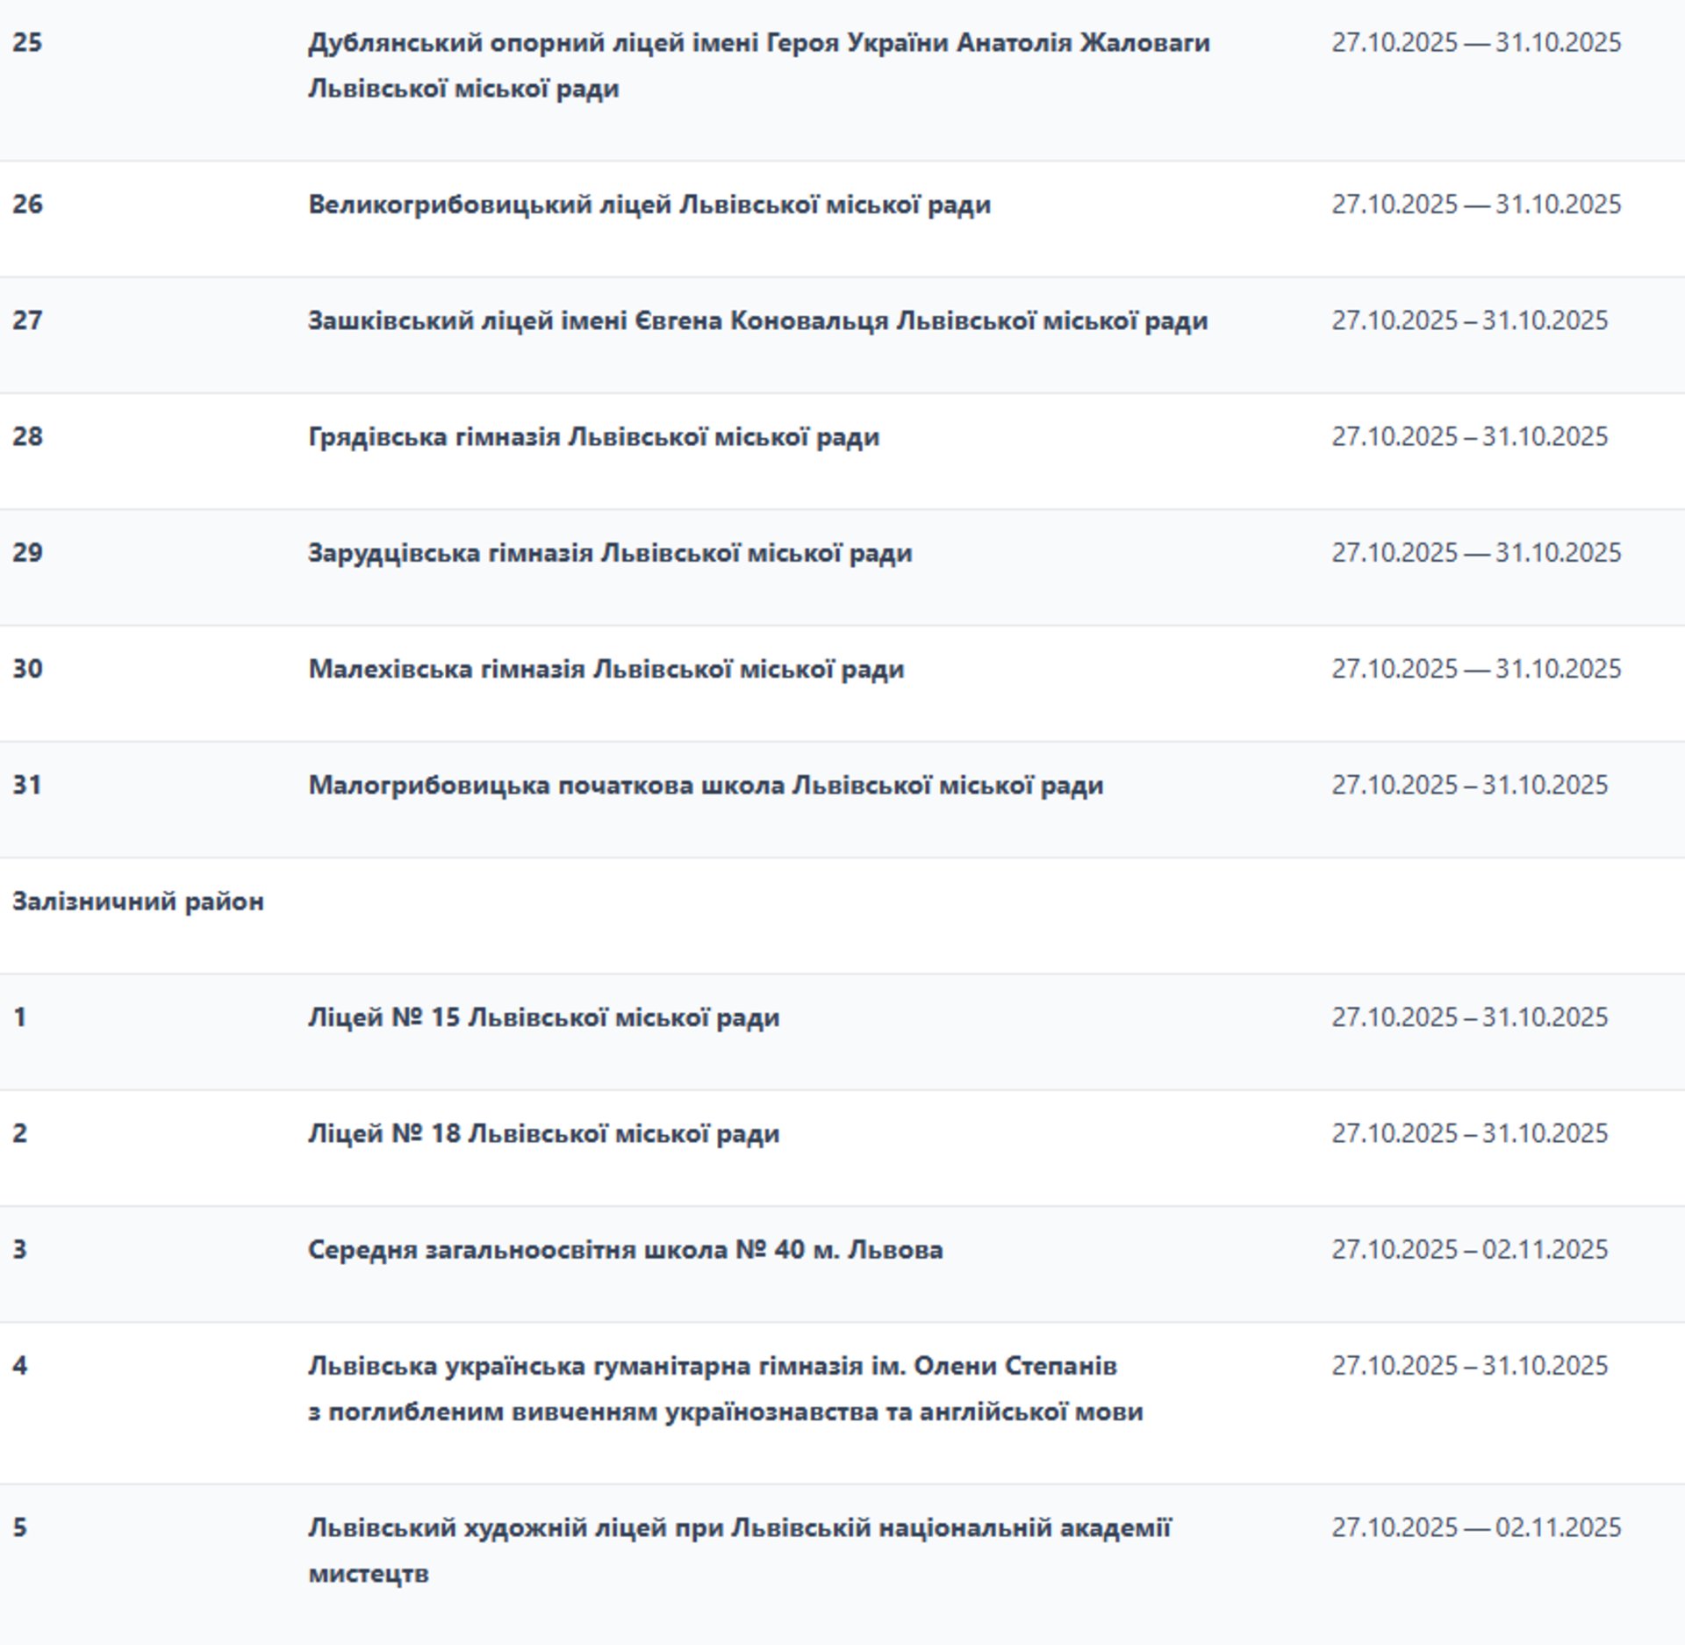Click Зашківський ліцей імені Євгена Коновальця
The height and width of the screenshot is (1645, 1685).
pyautogui.click(x=757, y=320)
